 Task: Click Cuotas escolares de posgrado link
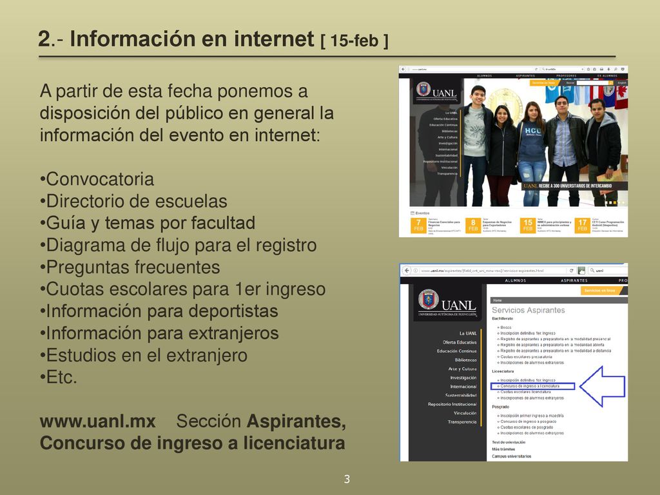click(x=527, y=427)
